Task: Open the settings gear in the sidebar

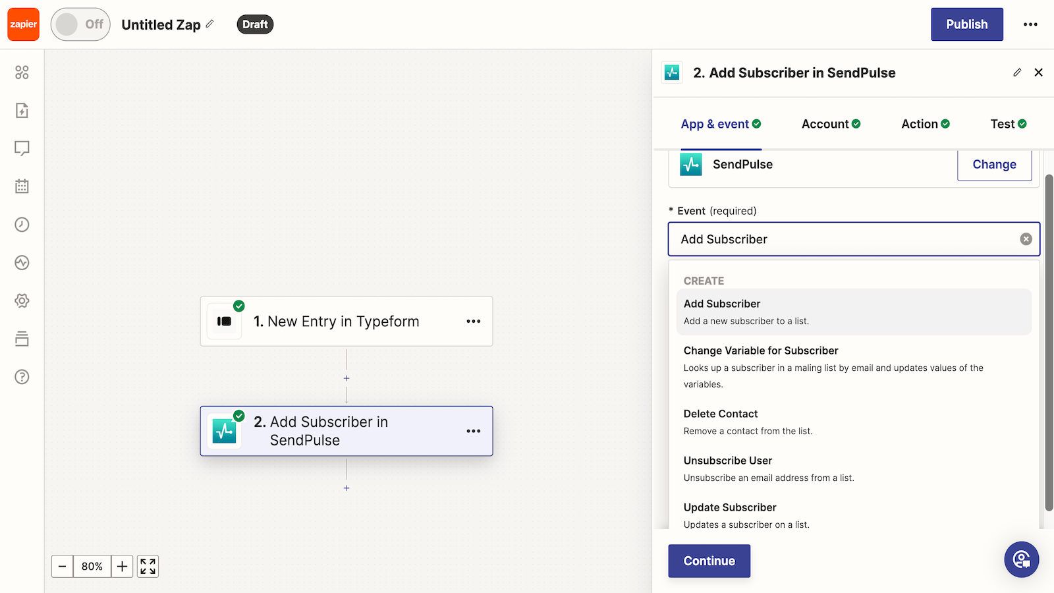Action: point(22,300)
